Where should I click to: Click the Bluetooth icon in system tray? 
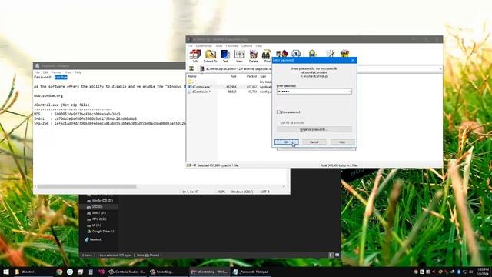(458, 272)
